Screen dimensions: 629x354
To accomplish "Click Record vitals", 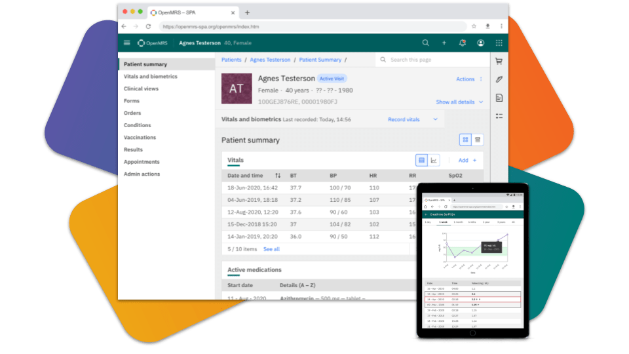I will [404, 119].
